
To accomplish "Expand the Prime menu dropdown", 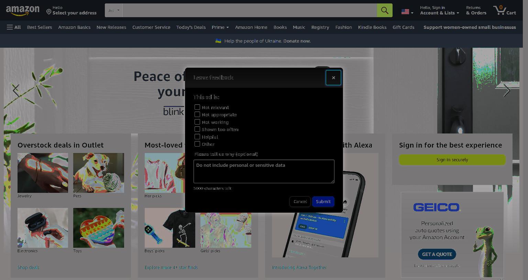I will (220, 27).
